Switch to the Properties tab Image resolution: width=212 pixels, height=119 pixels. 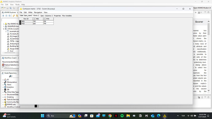57,16
